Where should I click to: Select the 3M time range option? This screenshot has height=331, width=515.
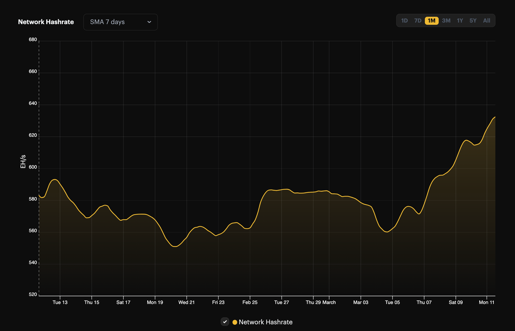446,20
